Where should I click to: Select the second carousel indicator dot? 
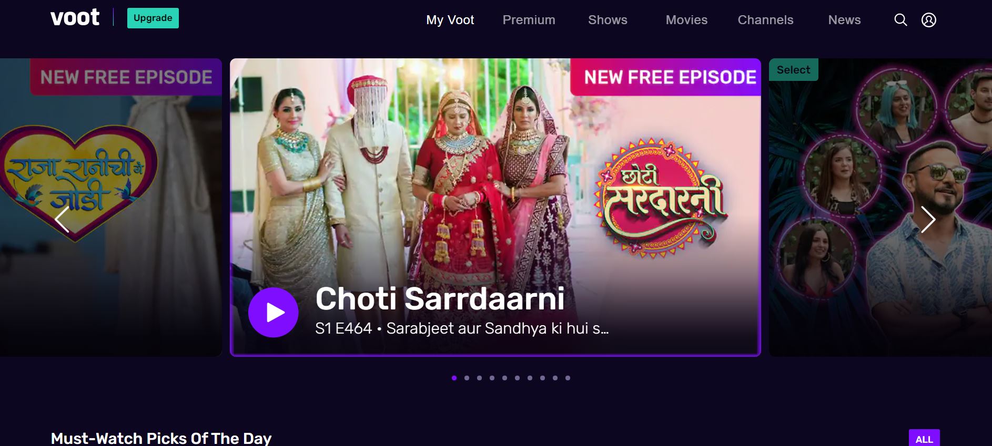pos(467,378)
